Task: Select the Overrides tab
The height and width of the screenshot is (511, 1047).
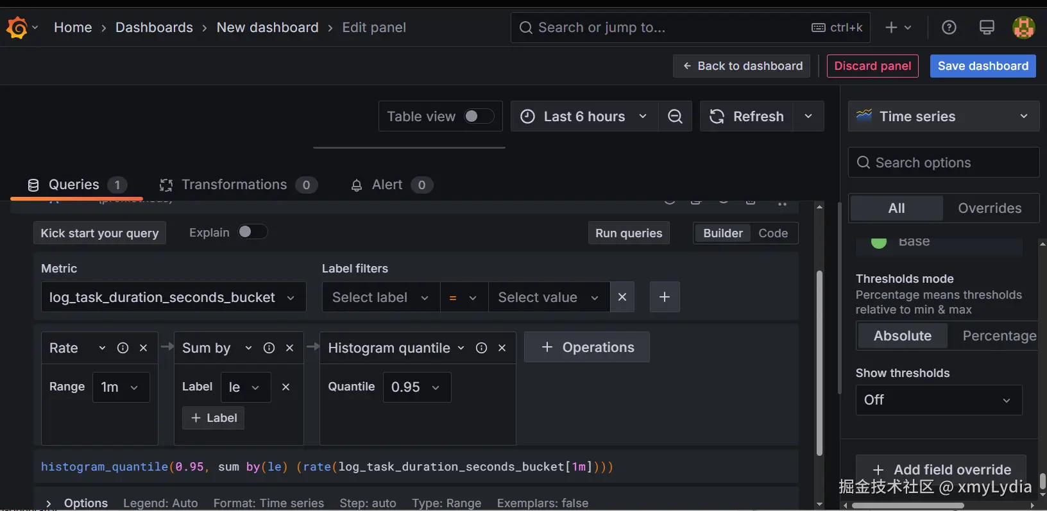Action: [x=990, y=208]
